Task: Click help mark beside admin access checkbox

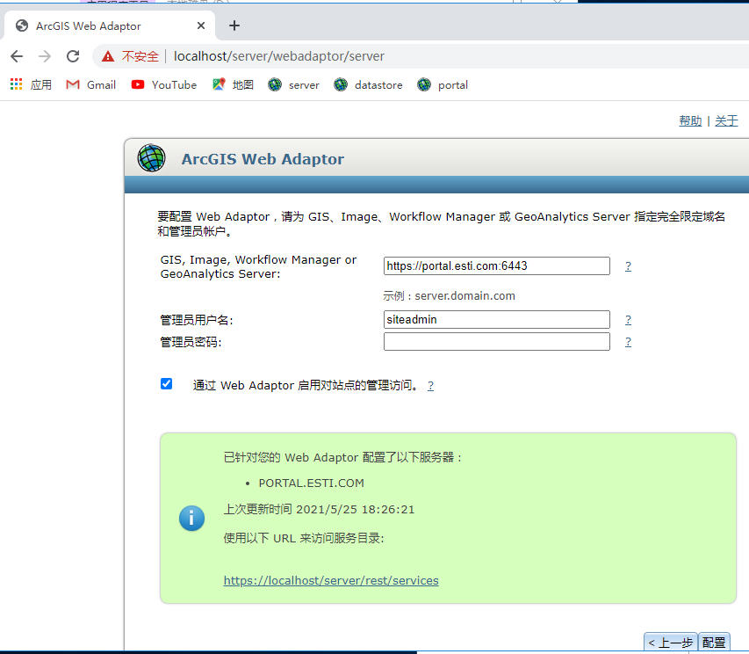Action: (430, 385)
